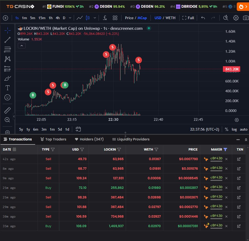Select the 15m timeframe
249x241 pixels.
42,18
